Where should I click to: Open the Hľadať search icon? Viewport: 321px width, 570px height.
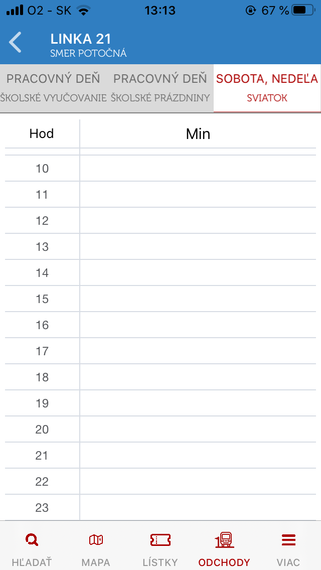click(x=32, y=540)
